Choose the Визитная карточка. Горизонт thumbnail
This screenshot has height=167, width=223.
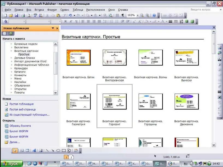click(115, 102)
